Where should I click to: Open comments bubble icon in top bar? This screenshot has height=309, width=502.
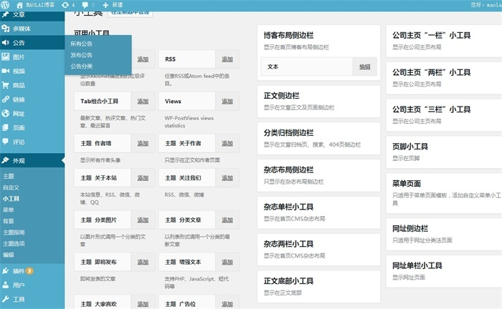[84, 4]
